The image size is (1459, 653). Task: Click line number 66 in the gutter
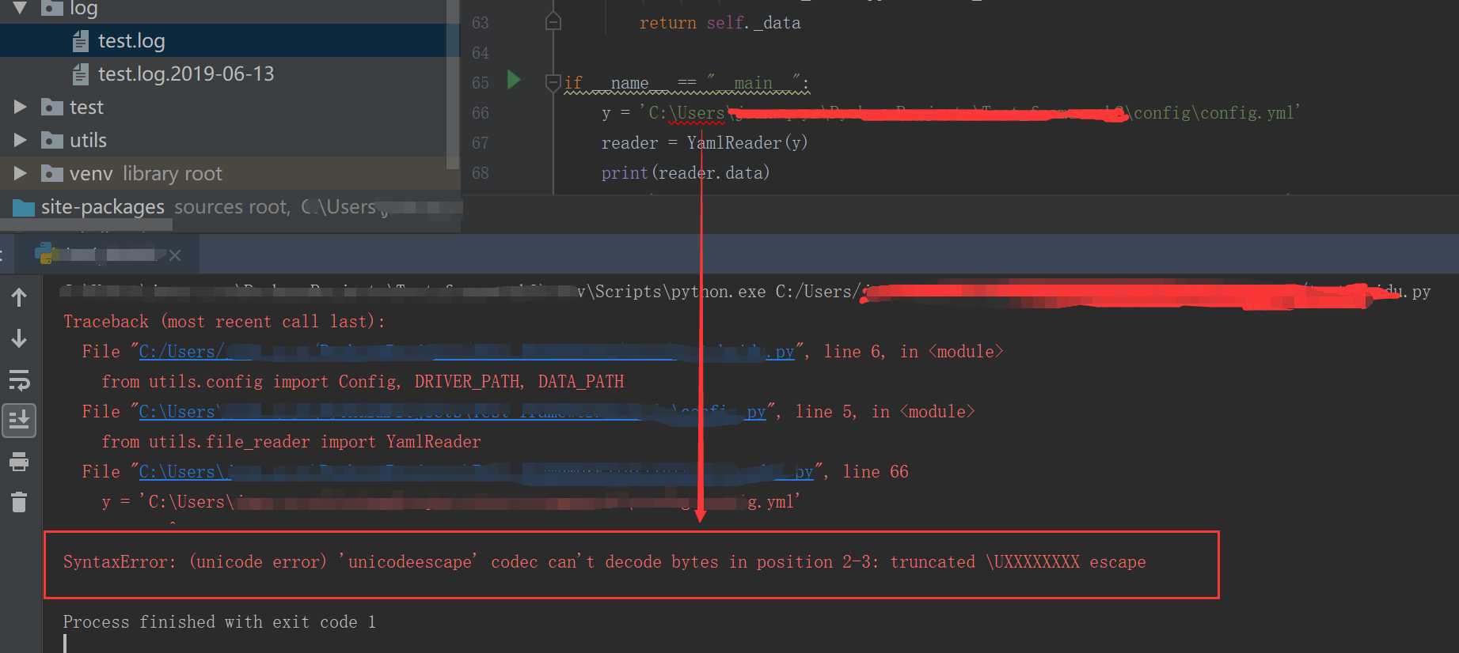pyautogui.click(x=481, y=113)
